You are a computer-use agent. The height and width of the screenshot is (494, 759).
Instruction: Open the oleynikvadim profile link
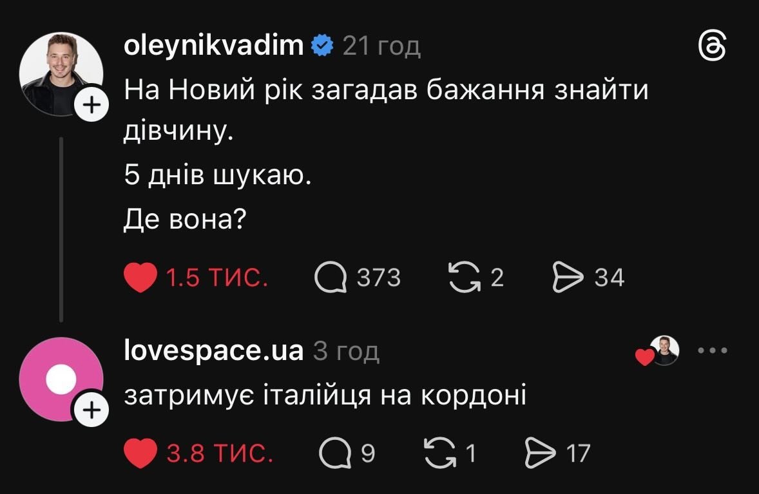(x=213, y=46)
